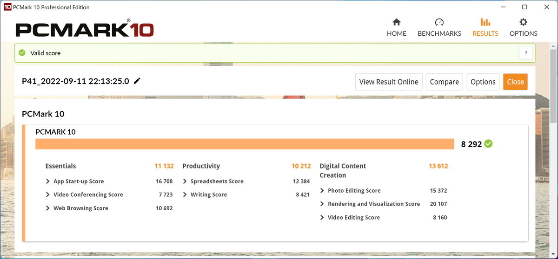Expand Rendering and Visualization Score
558x259 pixels.
pyautogui.click(x=322, y=204)
